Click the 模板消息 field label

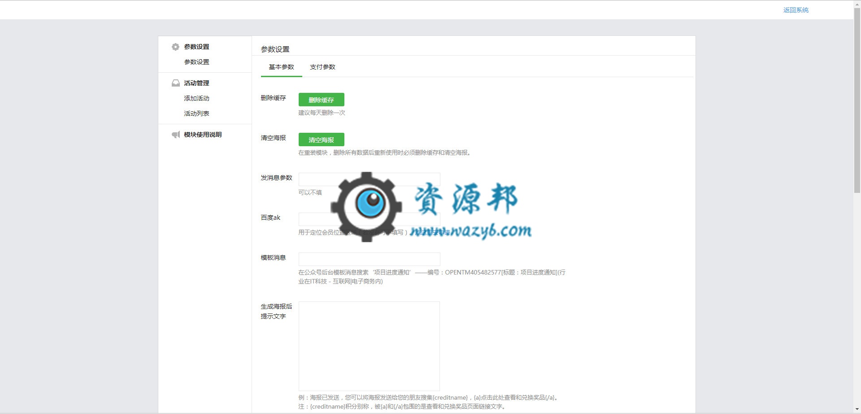(273, 257)
